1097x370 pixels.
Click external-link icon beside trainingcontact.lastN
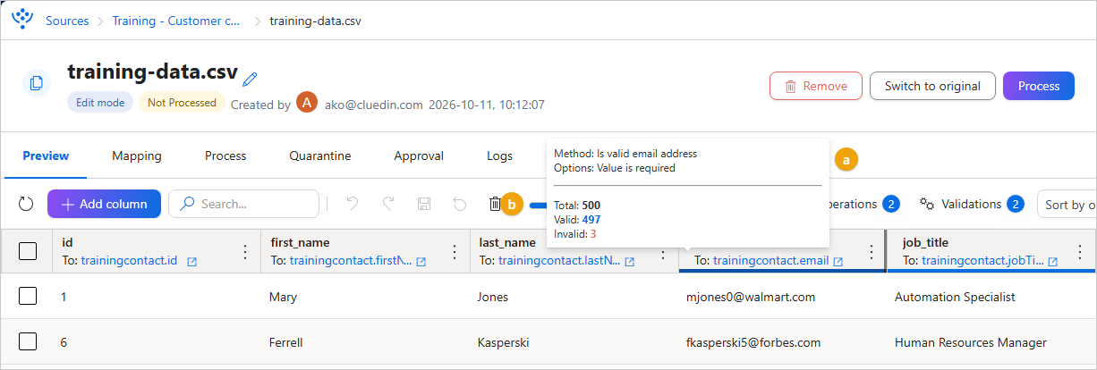pos(630,262)
